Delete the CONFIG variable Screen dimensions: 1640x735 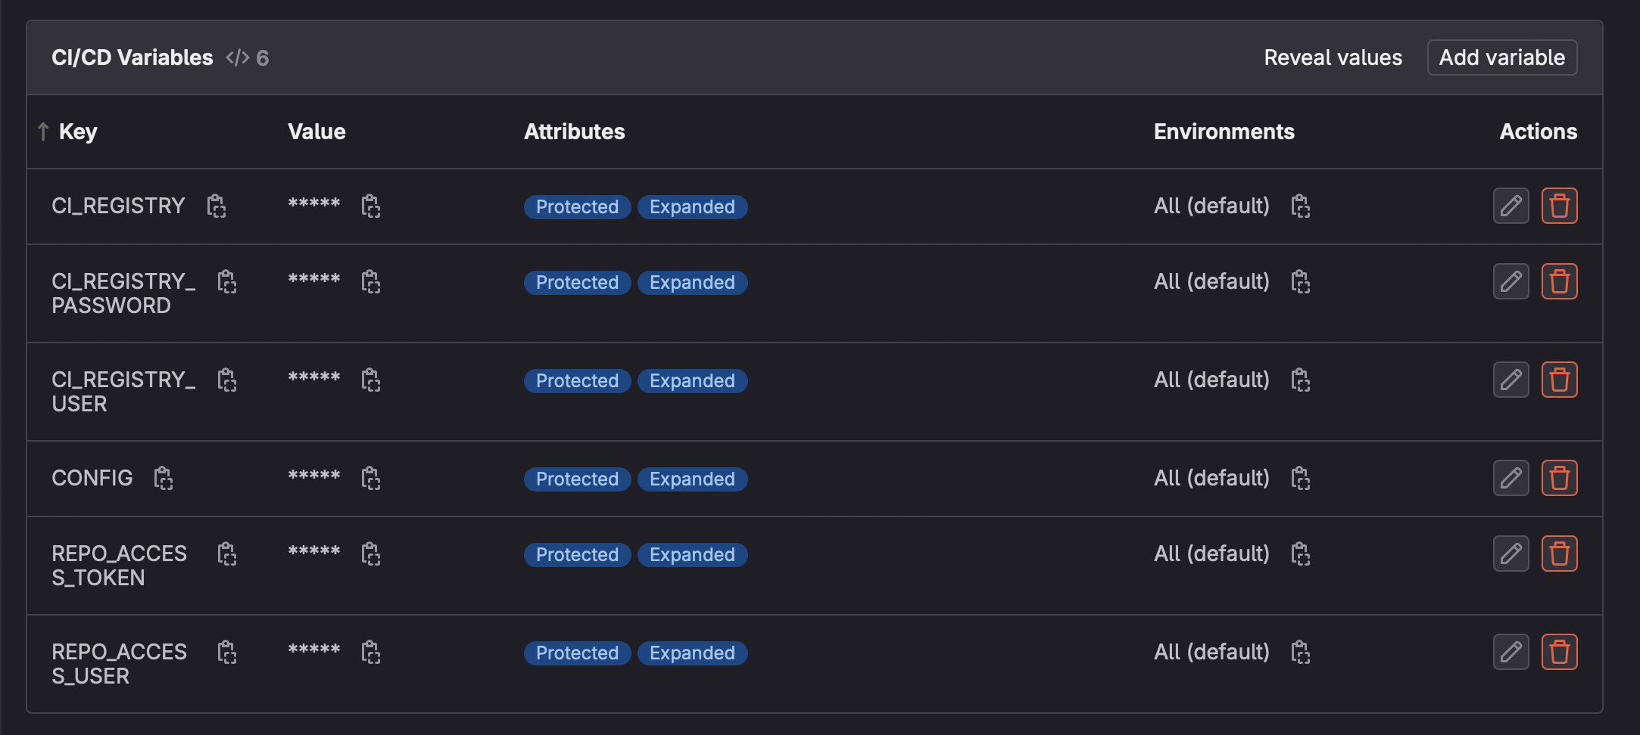coord(1559,478)
